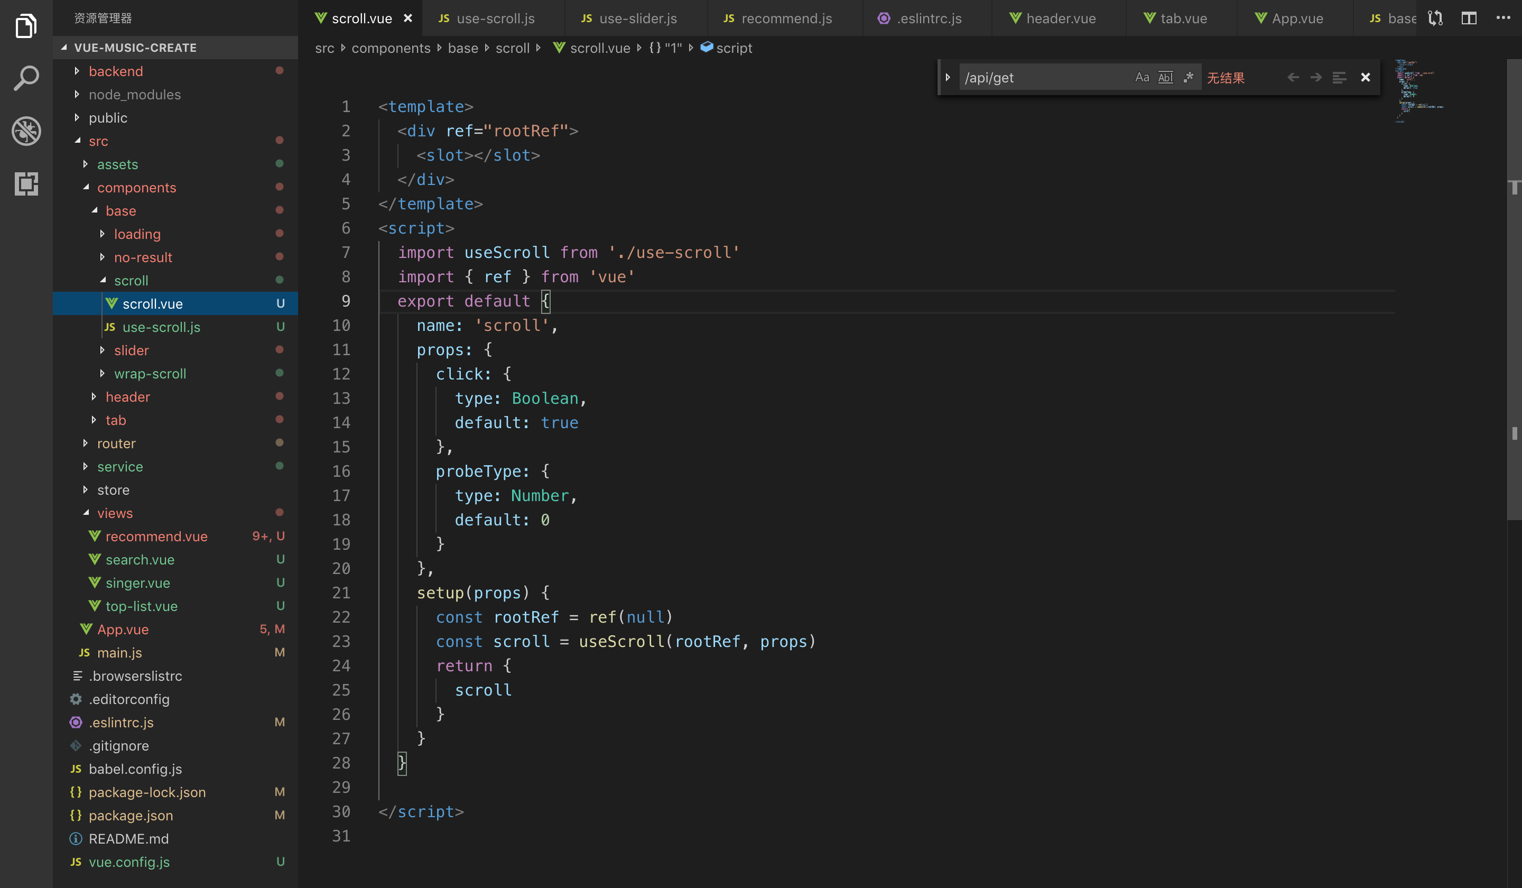Open top-list.vue in the file tree

tap(175, 606)
